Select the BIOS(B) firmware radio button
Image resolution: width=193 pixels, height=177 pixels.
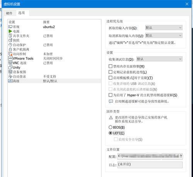click(110, 127)
